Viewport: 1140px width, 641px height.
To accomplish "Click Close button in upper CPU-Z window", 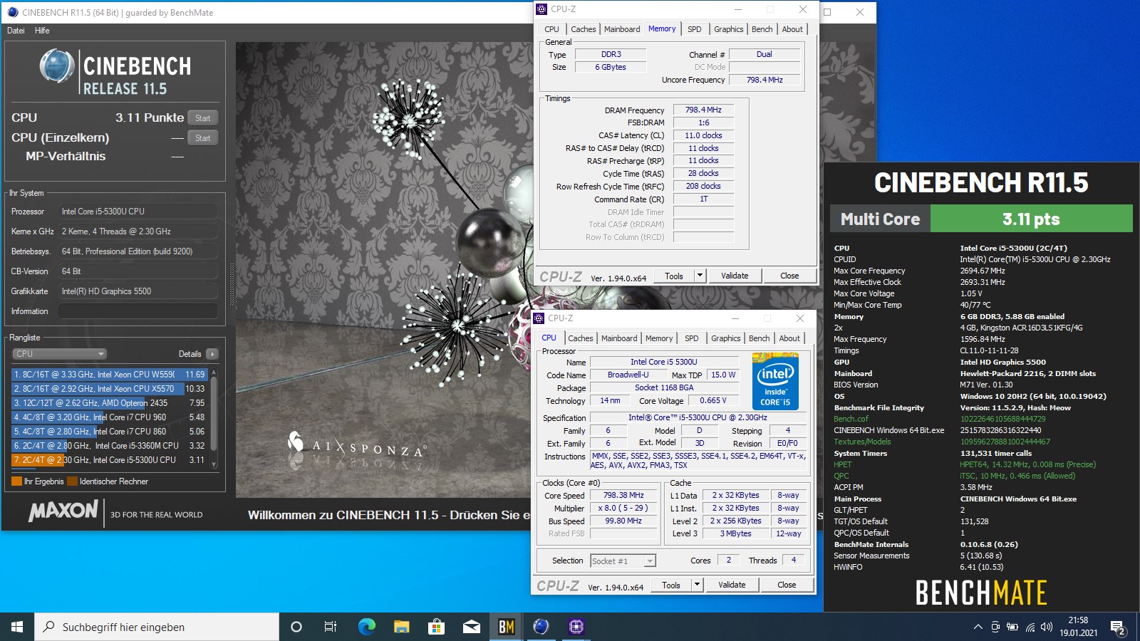I will (789, 276).
